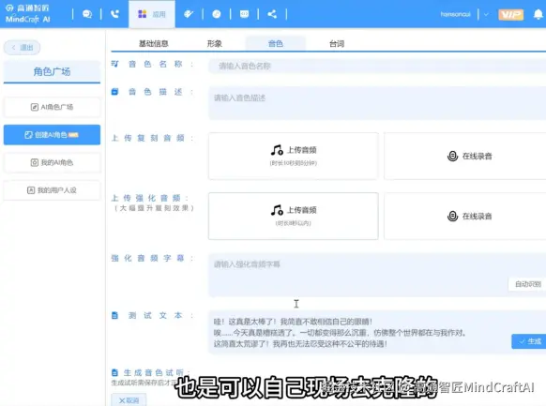Click 在线录音 for 强化音频
Image resolution: width=546 pixels, height=406 pixels.
pyautogui.click(x=465, y=216)
